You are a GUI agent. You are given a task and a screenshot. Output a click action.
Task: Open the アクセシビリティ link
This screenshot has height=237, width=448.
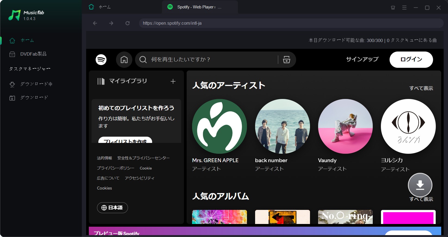click(x=140, y=178)
